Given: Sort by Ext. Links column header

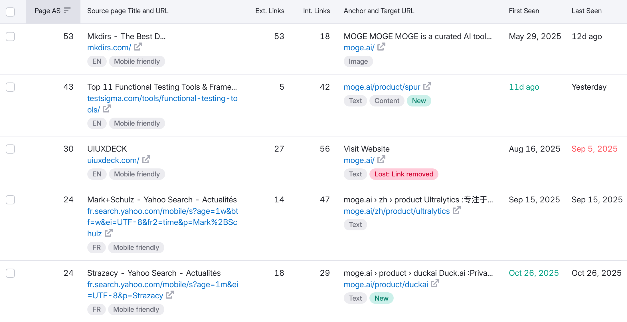Looking at the screenshot, I should point(270,11).
